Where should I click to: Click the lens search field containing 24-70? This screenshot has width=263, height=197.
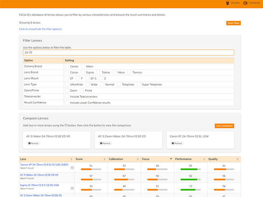[129, 53]
